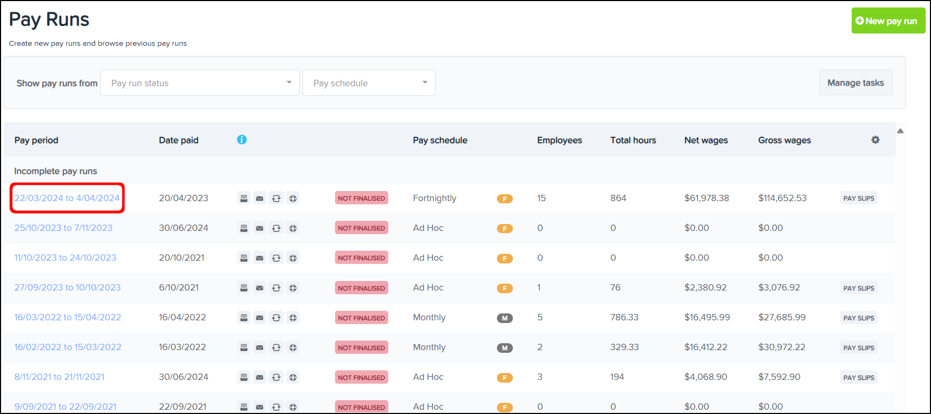The width and height of the screenshot is (931, 414).
Task: Click the refresh arrows icon for 25/10/2023 pay run
Action: [276, 228]
